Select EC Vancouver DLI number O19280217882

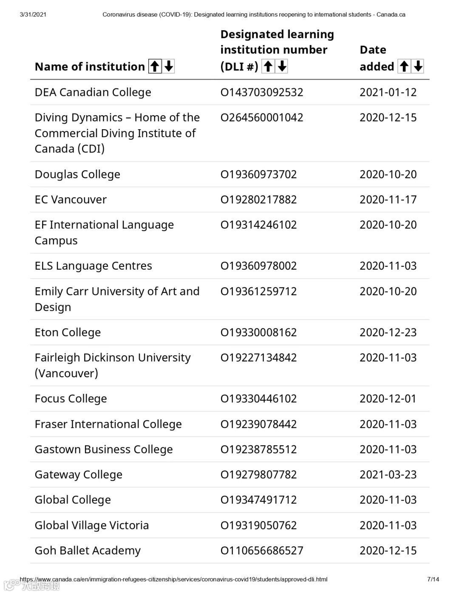coord(258,200)
